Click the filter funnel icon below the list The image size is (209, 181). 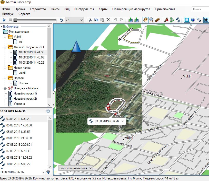(x=48, y=172)
